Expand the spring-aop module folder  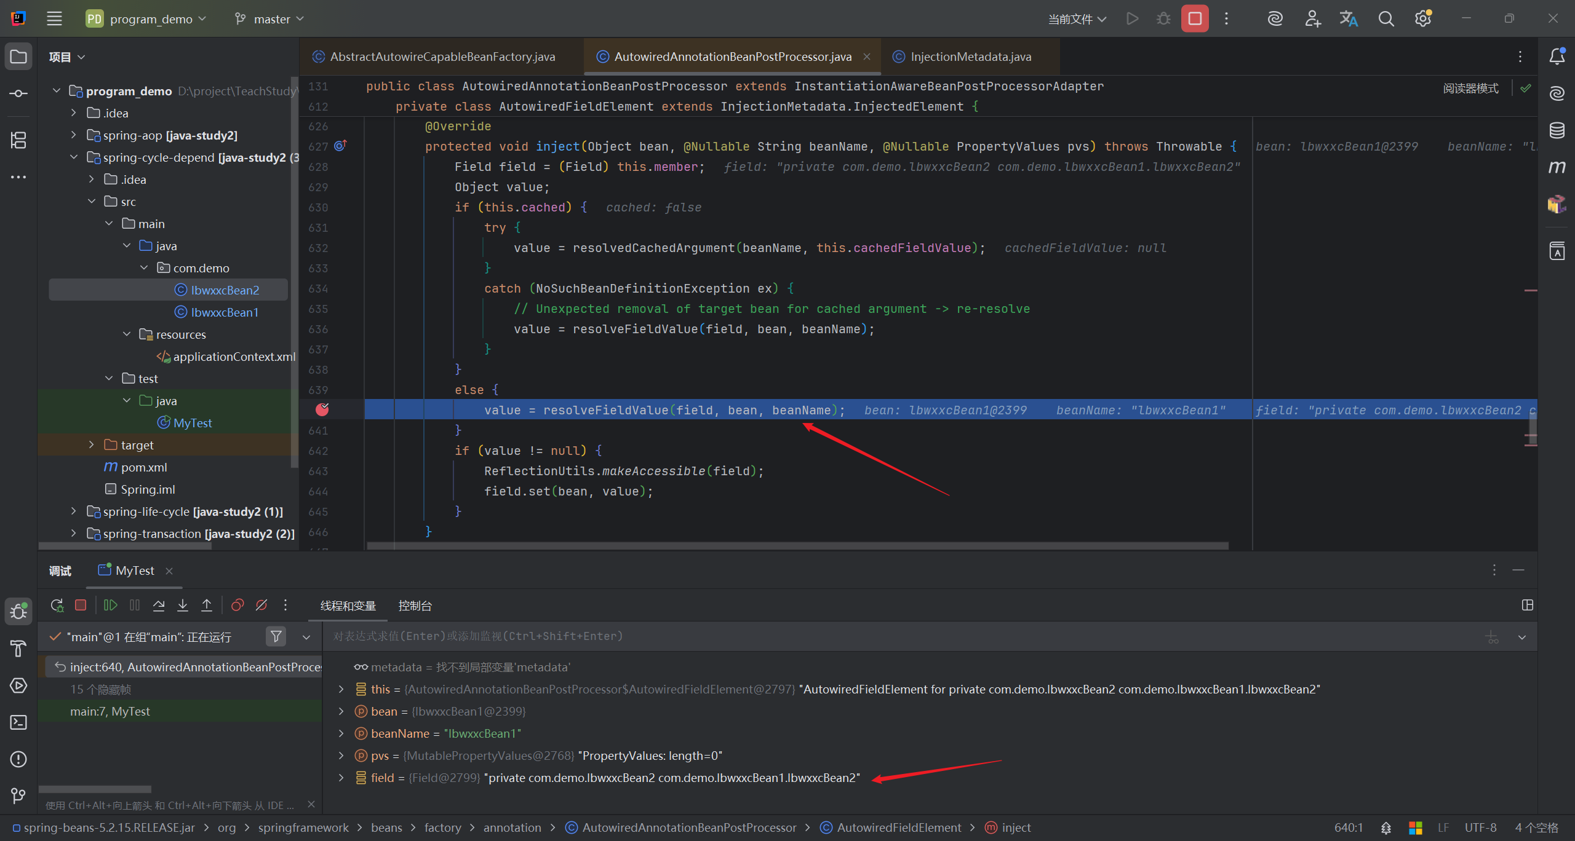pos(74,135)
